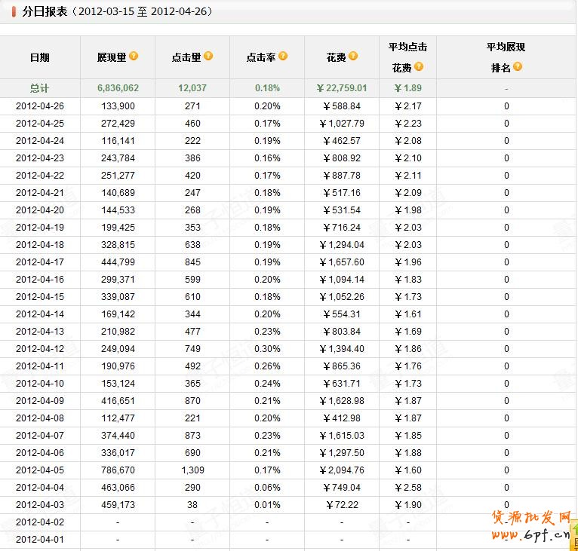Open the 点击率 help tooltip icon
Image resolution: width=578 pixels, height=551 pixels.
tap(283, 57)
